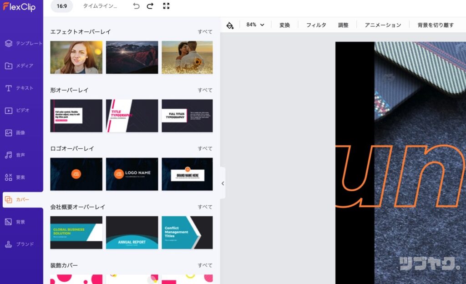This screenshot has height=284, width=466.
Task: Show all 形オーバーレイ items via すべて
Action: pyautogui.click(x=205, y=90)
